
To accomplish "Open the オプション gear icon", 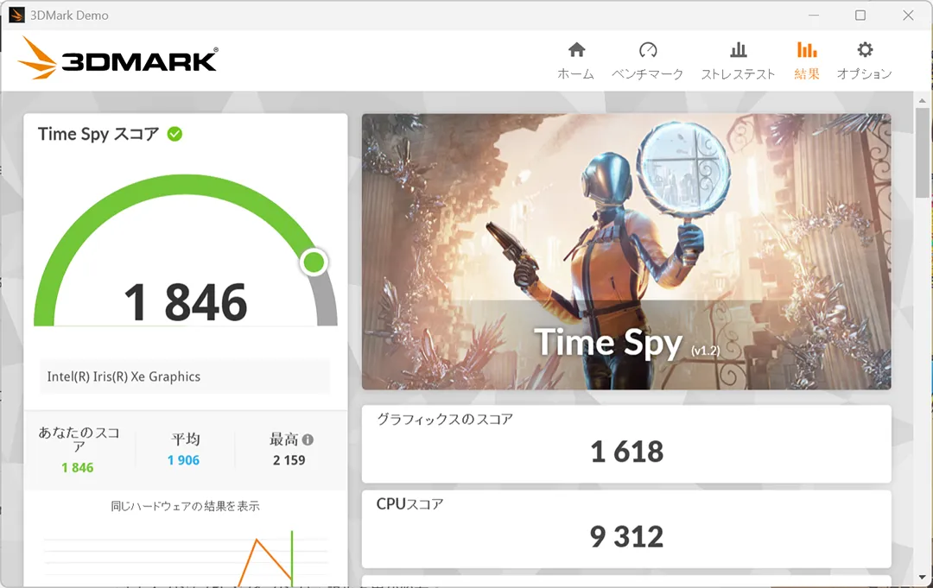I will coord(865,49).
